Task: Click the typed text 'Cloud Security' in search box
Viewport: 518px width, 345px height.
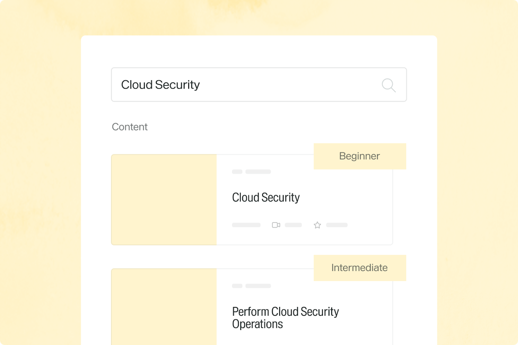Action: point(160,85)
